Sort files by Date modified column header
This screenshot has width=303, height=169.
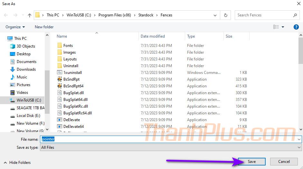pos(153,36)
